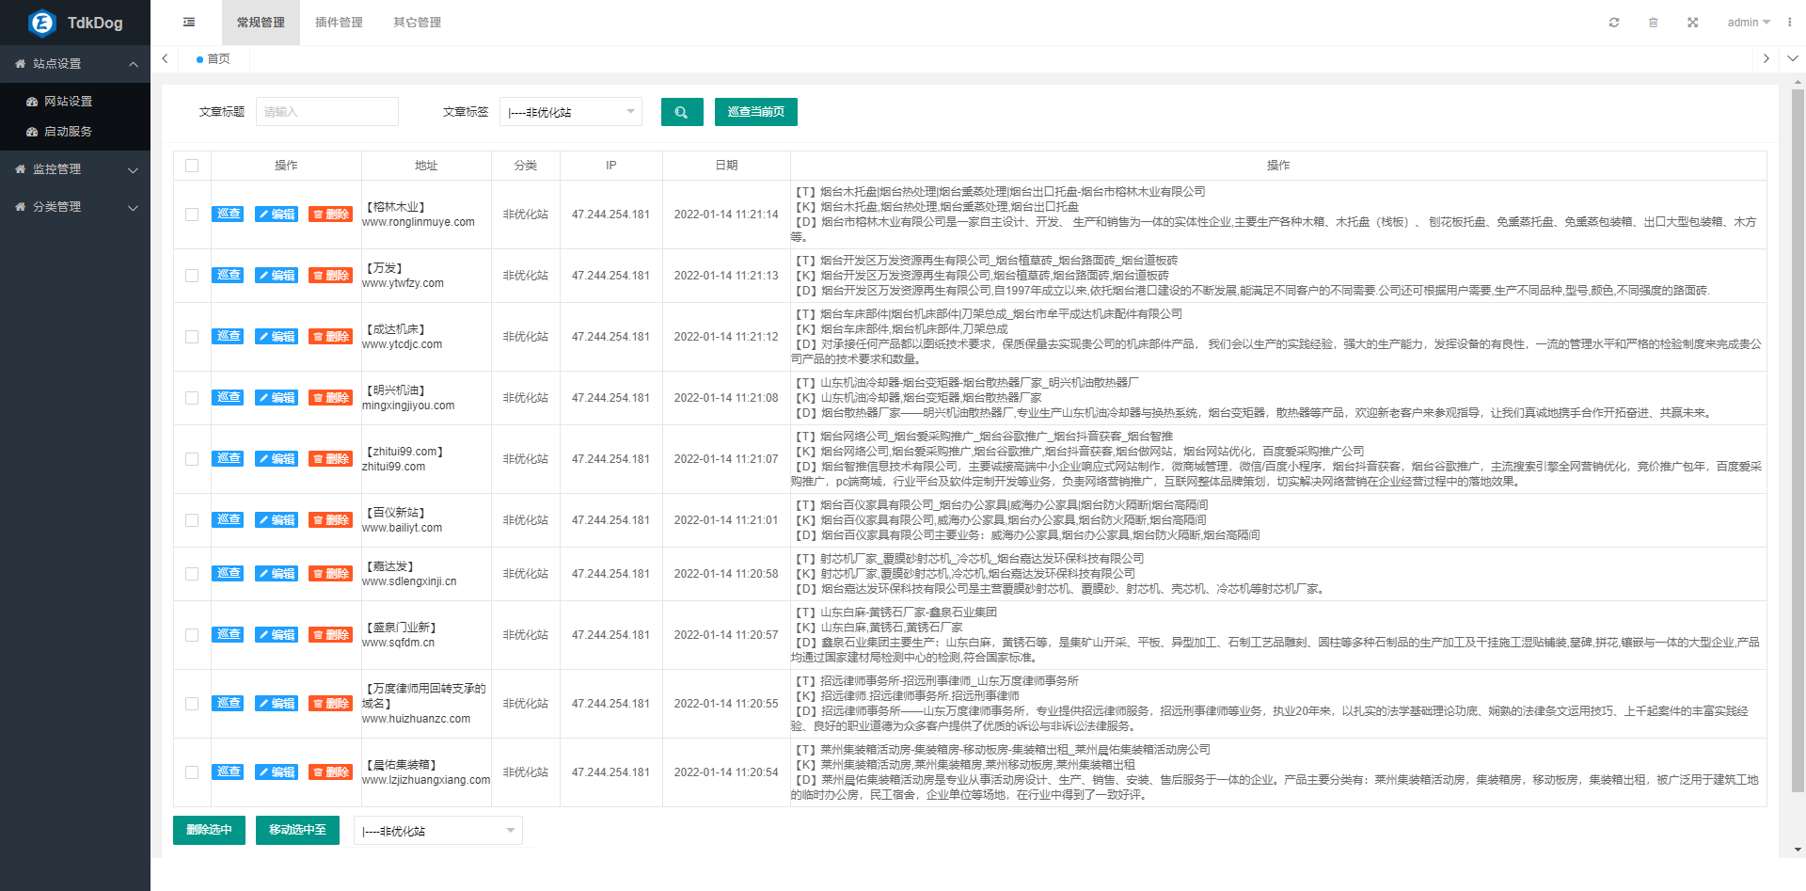Edit the www.sdlengxinji.cn row
Viewport: 1806px width, 891px height.
pos(277,574)
